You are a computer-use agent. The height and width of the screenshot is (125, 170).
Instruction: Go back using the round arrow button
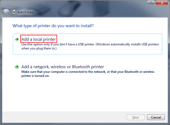click(x=6, y=12)
